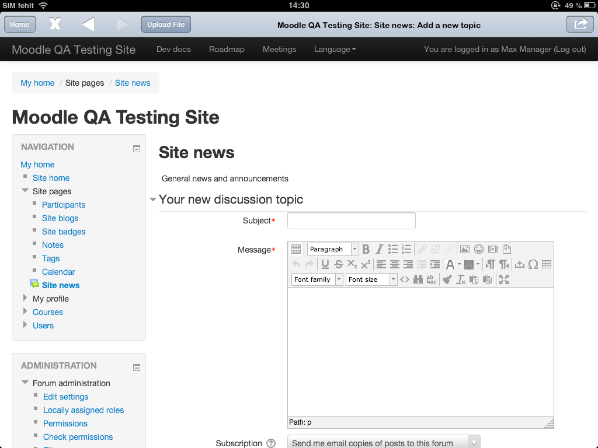Click the find and replace icon
598x448 pixels.
[432, 279]
